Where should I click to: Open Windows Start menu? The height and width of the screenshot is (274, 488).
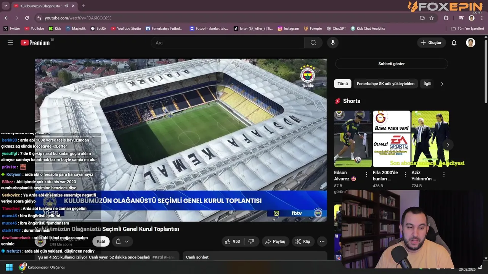(9, 268)
